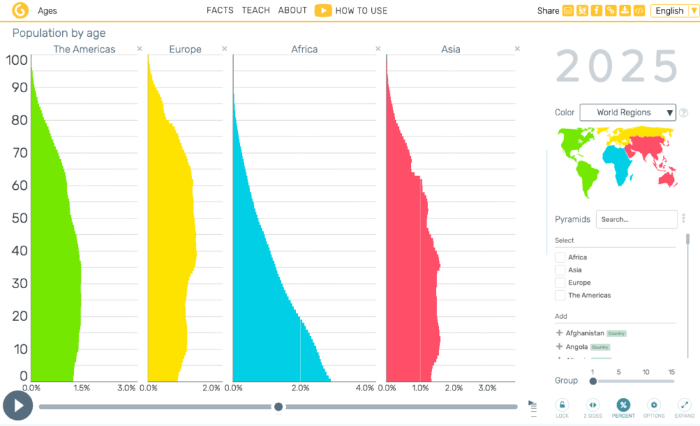The height and width of the screenshot is (426, 700).
Task: Click the yellow Europe region on map
Action: tap(643, 132)
